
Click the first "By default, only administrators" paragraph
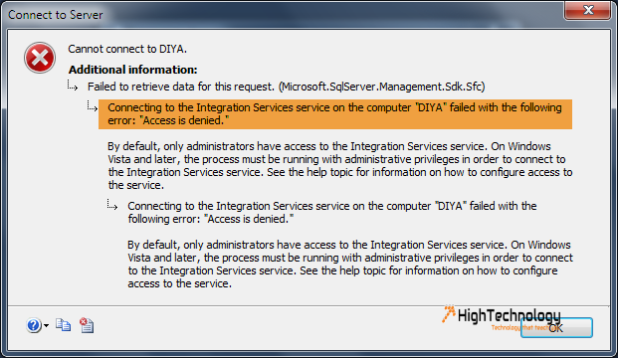pyautogui.click(x=340, y=165)
